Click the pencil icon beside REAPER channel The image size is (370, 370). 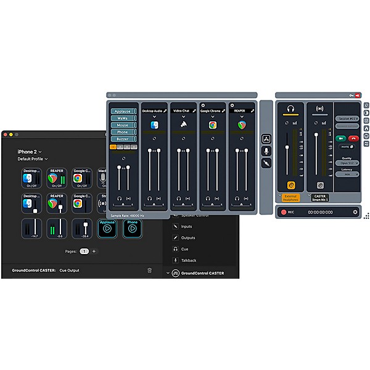click(x=252, y=110)
